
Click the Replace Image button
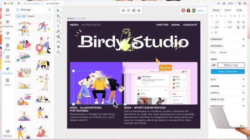(x=231, y=65)
